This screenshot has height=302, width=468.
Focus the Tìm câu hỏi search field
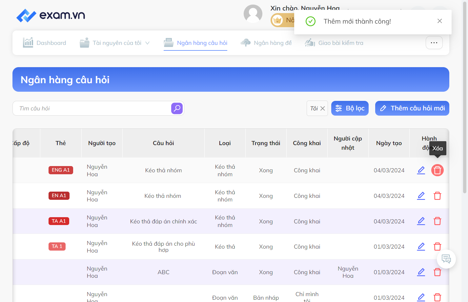click(x=92, y=108)
